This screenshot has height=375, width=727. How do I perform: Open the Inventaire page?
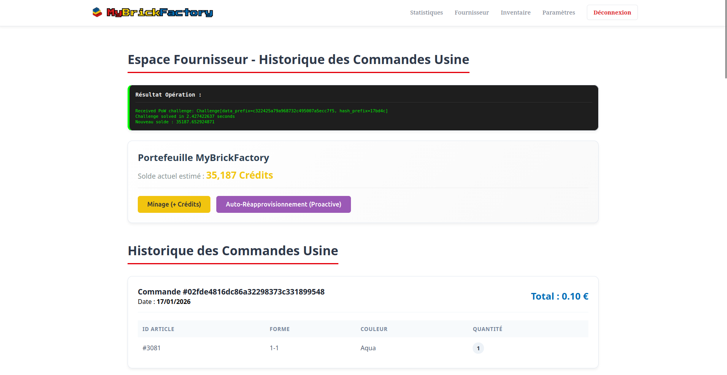pyautogui.click(x=515, y=12)
